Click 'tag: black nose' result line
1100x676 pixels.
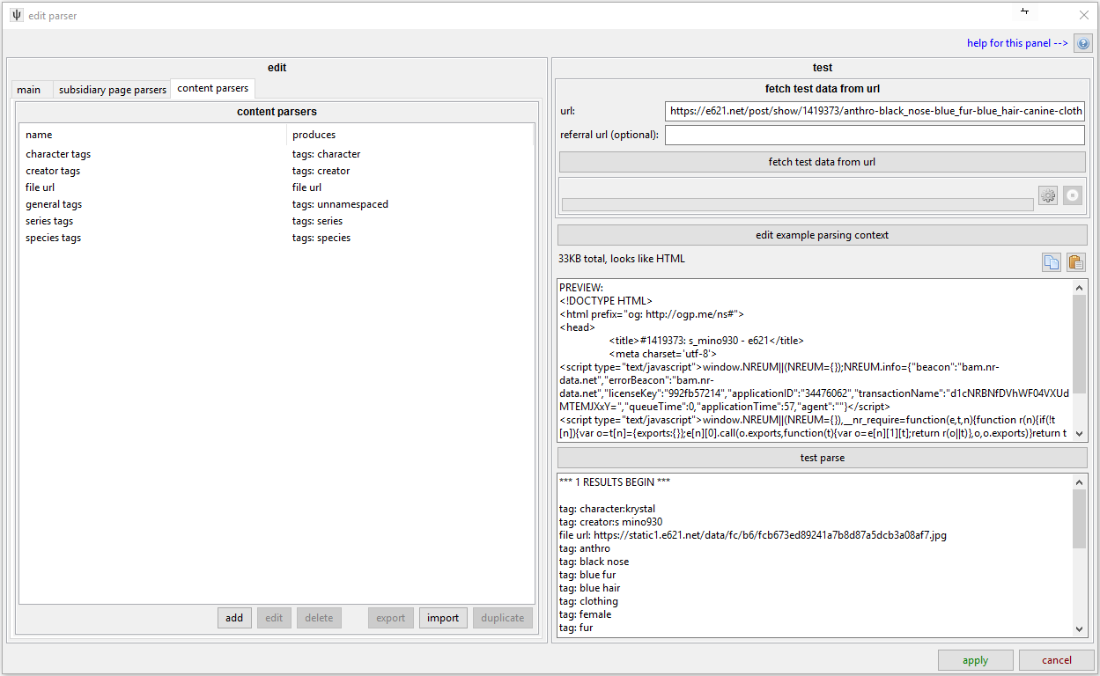coord(594,562)
